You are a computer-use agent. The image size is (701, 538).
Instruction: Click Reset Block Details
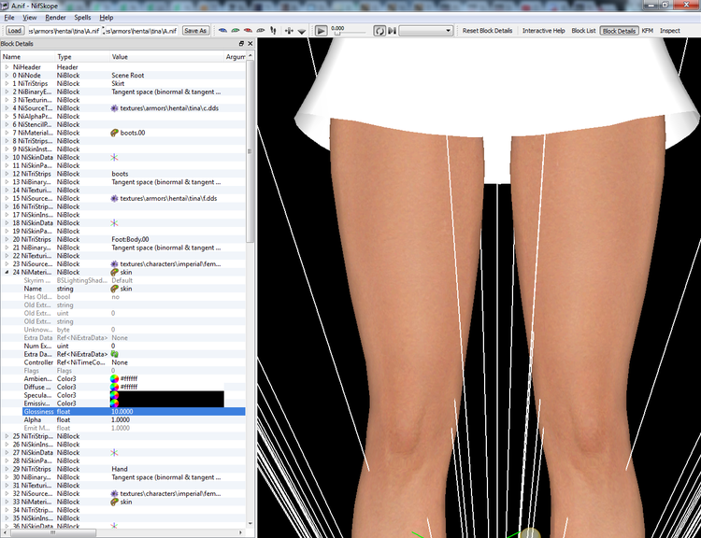tap(487, 31)
